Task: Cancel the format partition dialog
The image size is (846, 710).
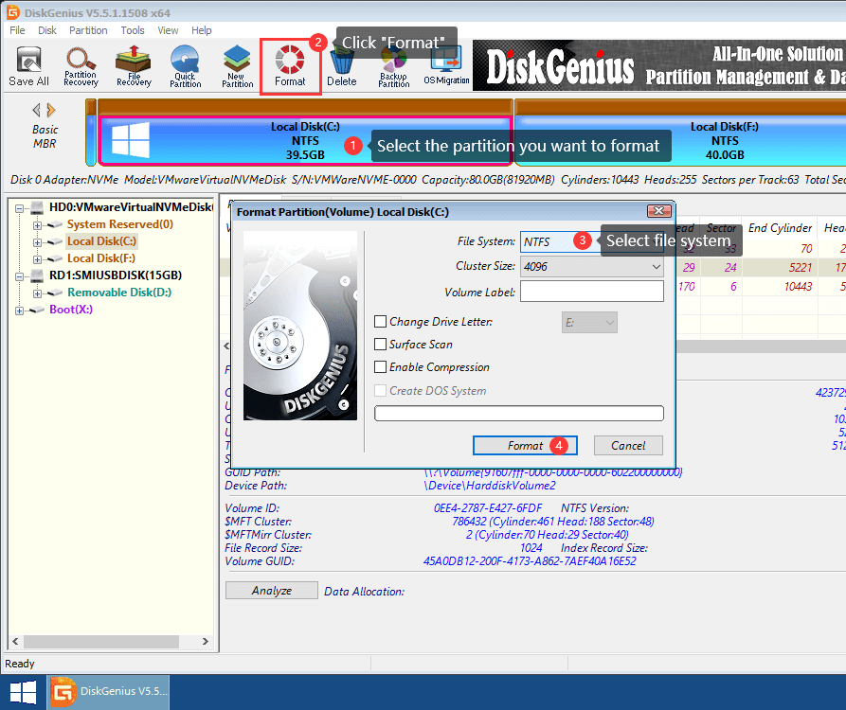Action: click(x=628, y=446)
